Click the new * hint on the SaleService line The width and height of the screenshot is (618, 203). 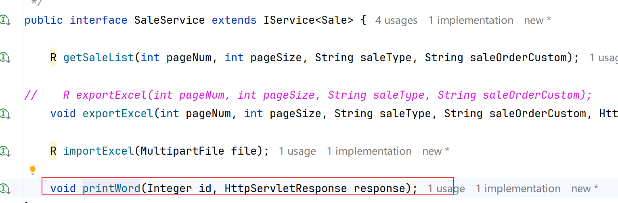coord(537,20)
